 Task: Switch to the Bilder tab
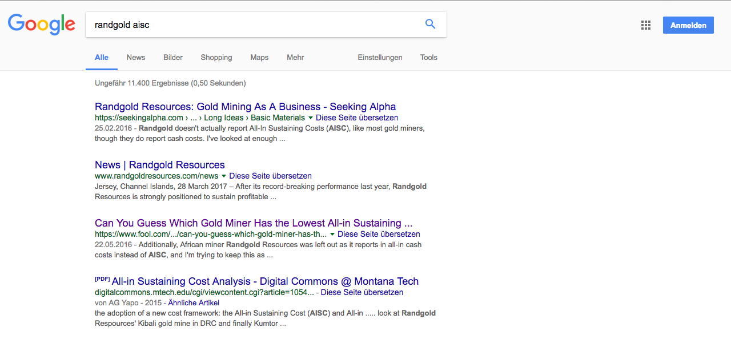pyautogui.click(x=173, y=58)
